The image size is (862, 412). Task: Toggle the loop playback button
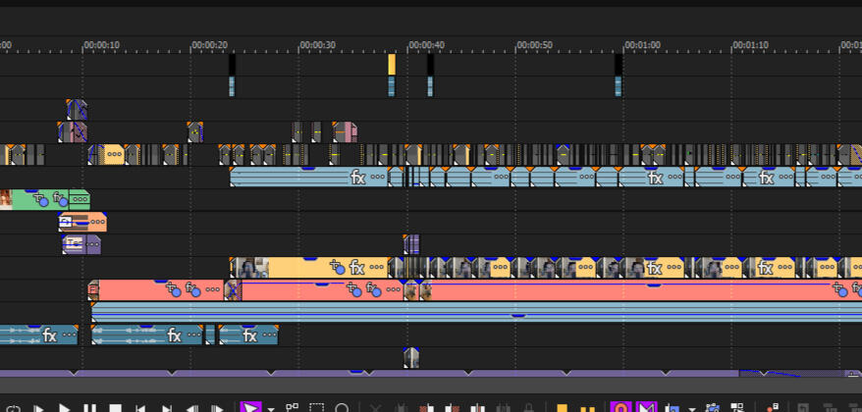click(14, 408)
